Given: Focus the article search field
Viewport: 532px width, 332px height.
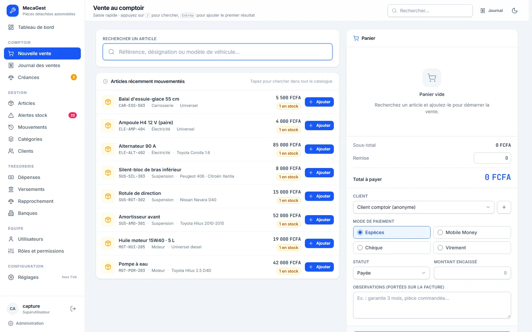Looking at the screenshot, I should point(217,52).
